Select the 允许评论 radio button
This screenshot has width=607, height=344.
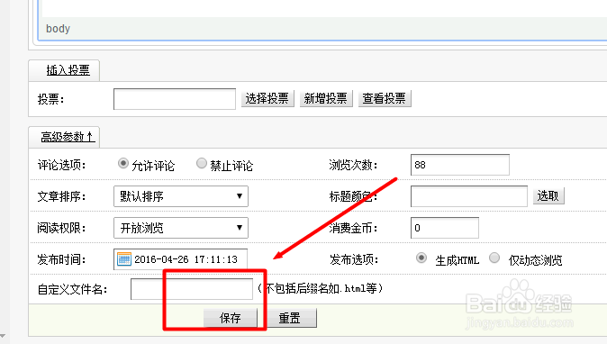123,164
